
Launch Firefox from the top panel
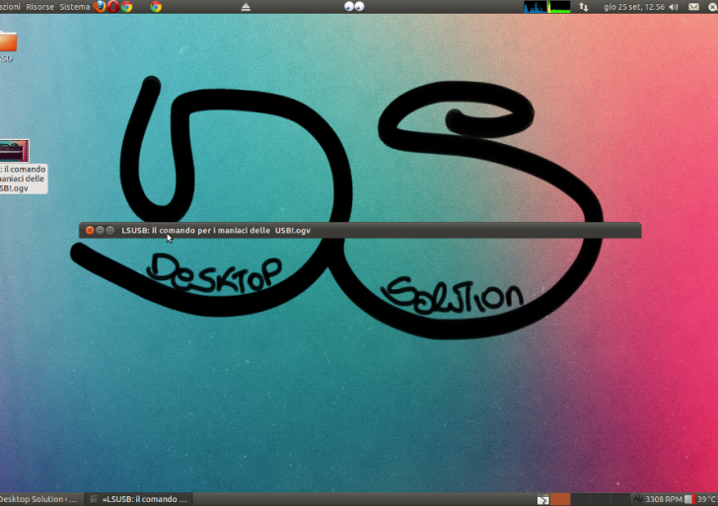(x=100, y=6)
